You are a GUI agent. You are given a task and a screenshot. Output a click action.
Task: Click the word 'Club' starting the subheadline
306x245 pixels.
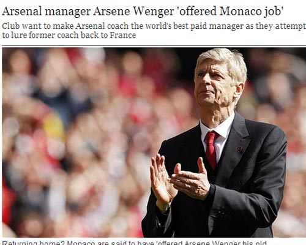coord(10,26)
